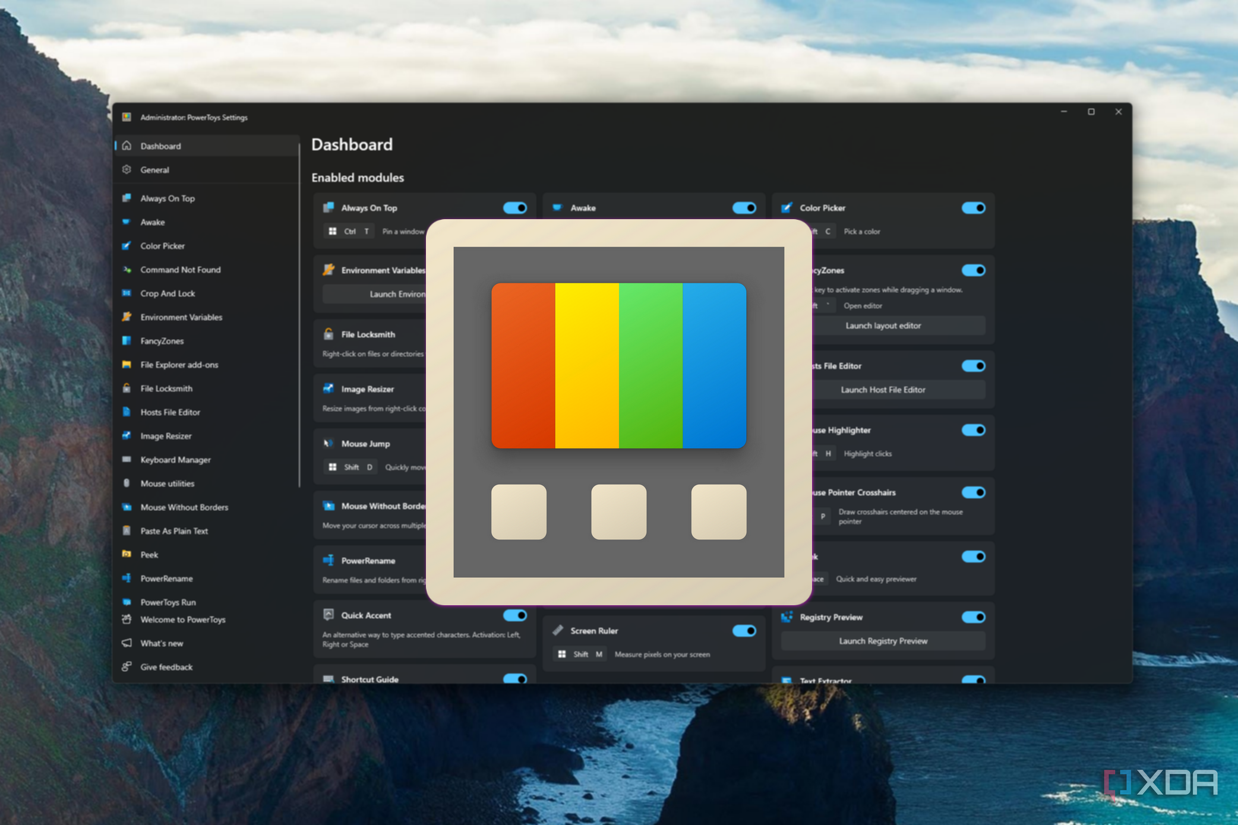This screenshot has width=1238, height=825.
Task: Click the Screen Ruler icon in the dashboard
Action: [x=558, y=630]
